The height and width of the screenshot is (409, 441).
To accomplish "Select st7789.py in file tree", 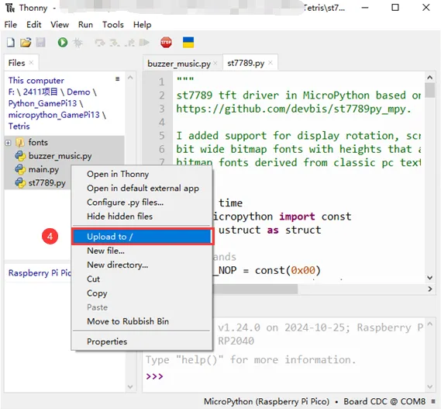I will (47, 183).
